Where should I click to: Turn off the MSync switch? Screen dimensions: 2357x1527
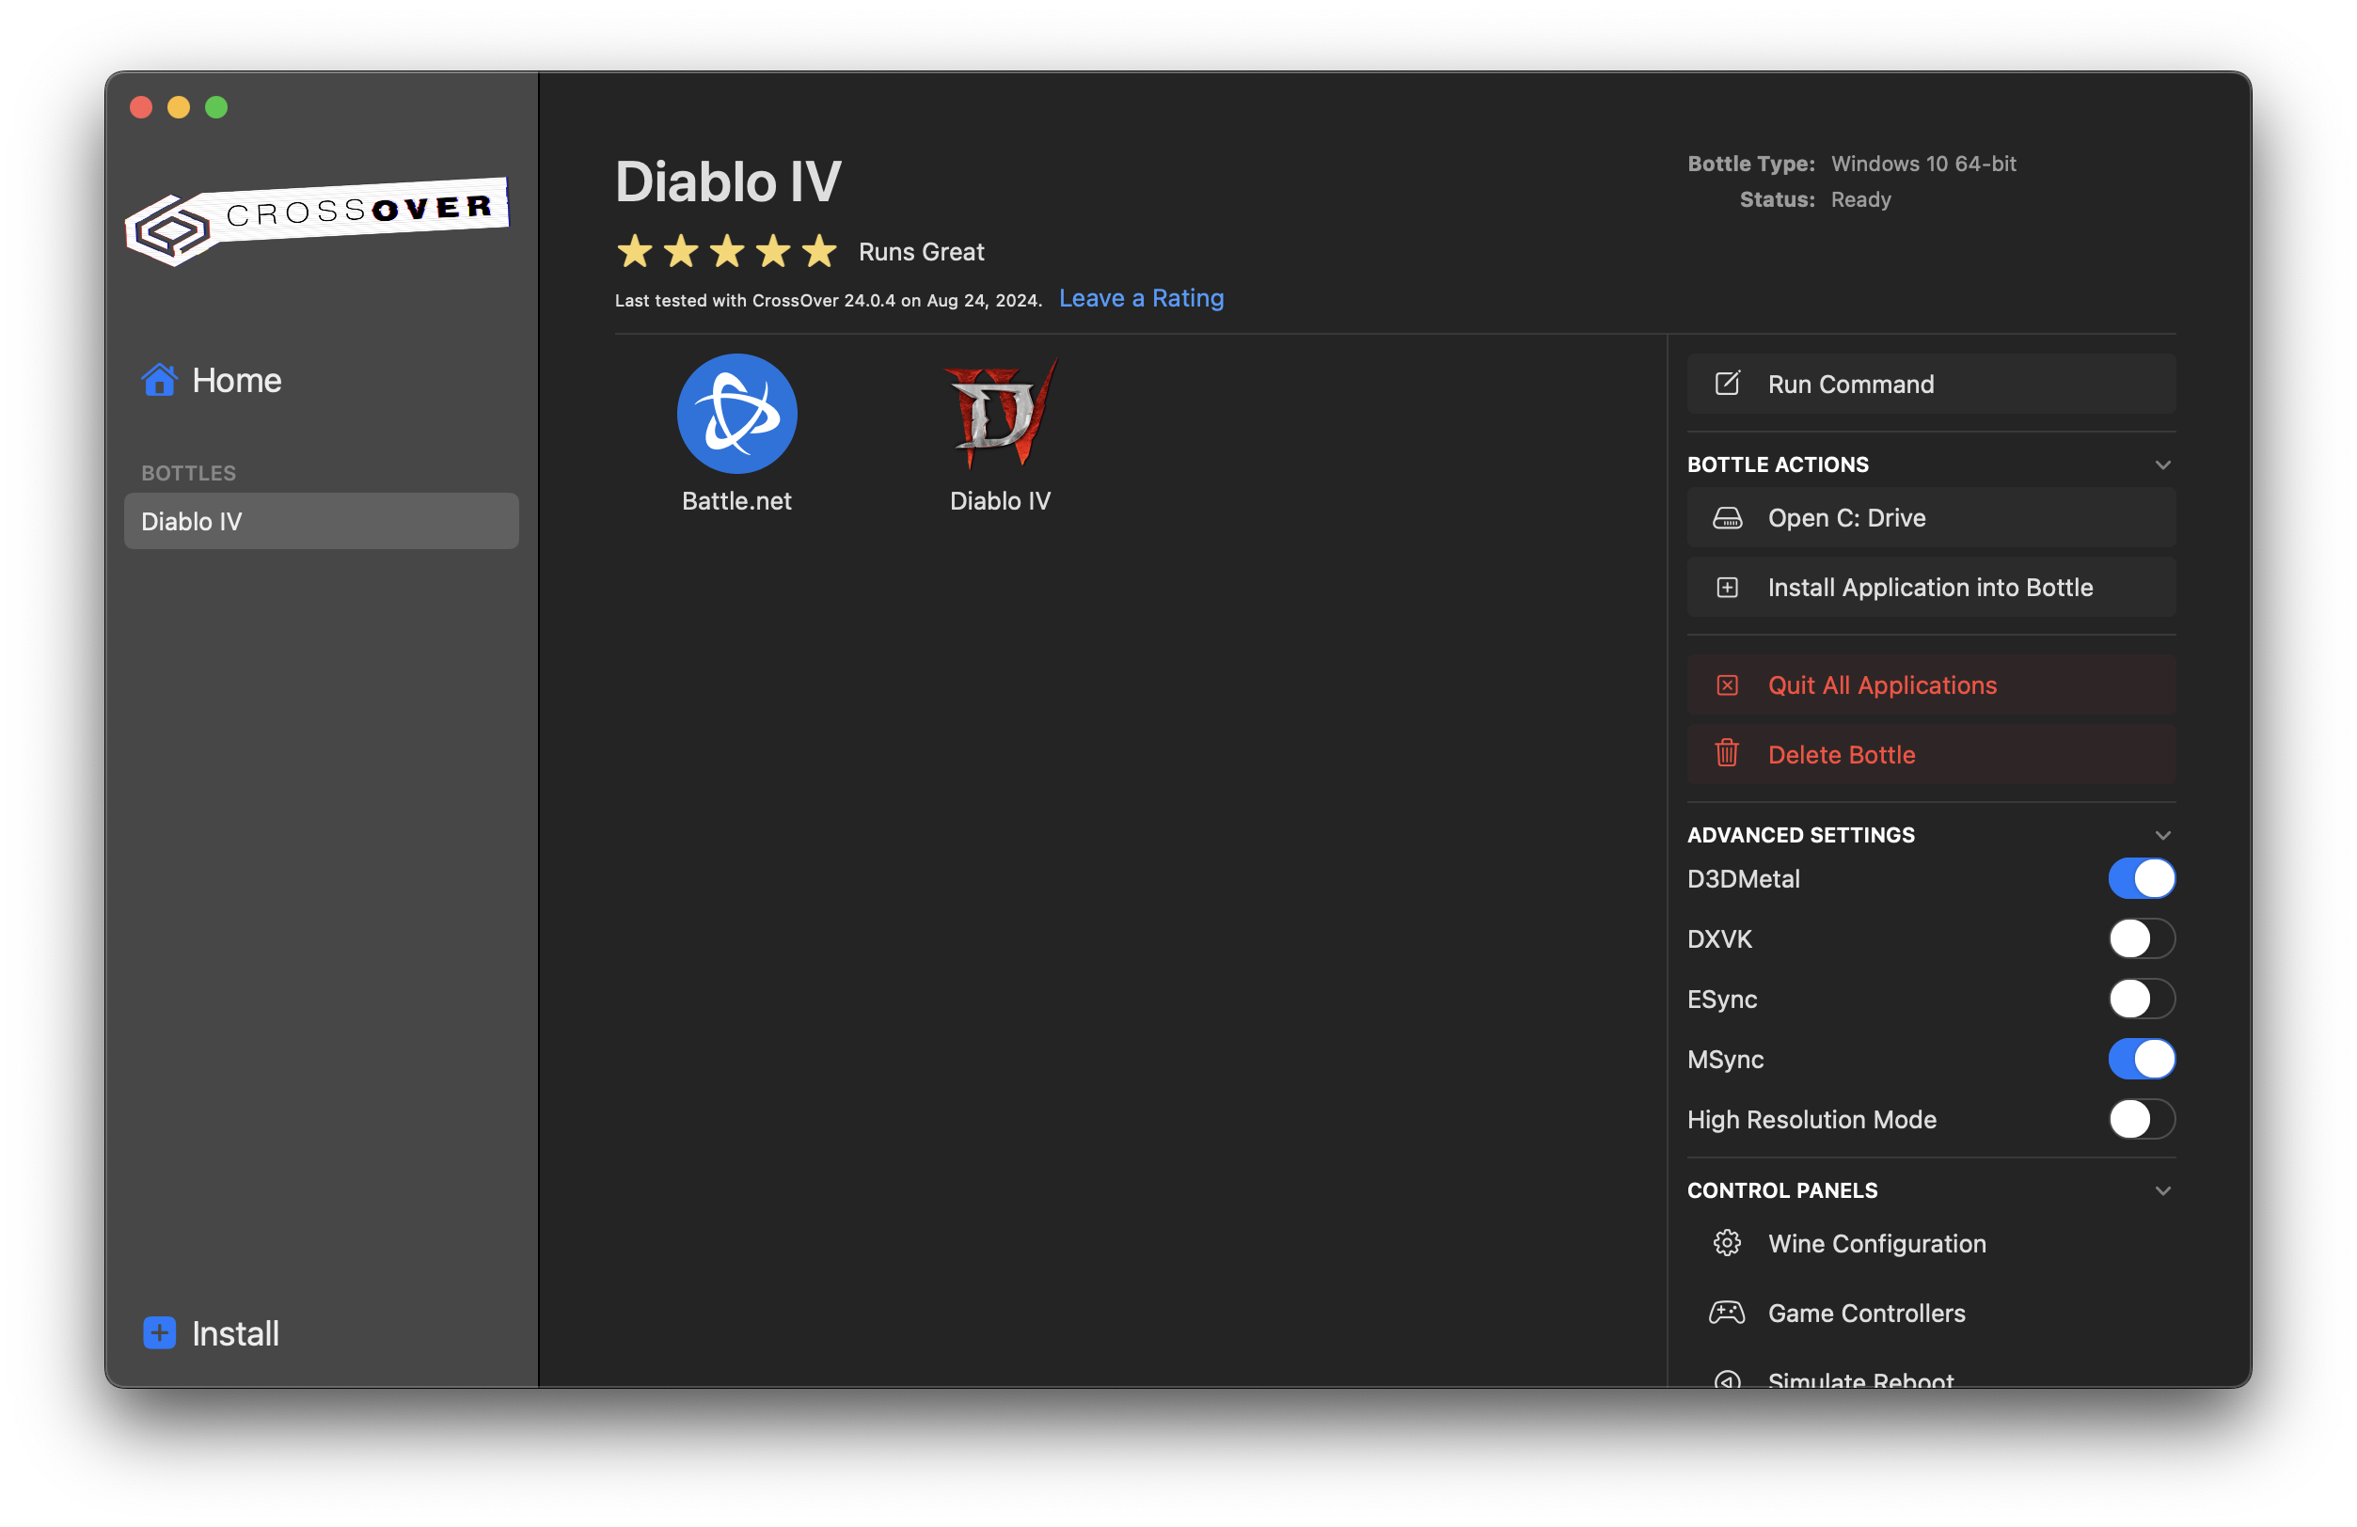2141,1059
